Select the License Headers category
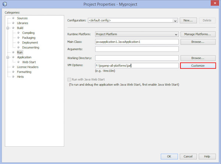 (28, 67)
